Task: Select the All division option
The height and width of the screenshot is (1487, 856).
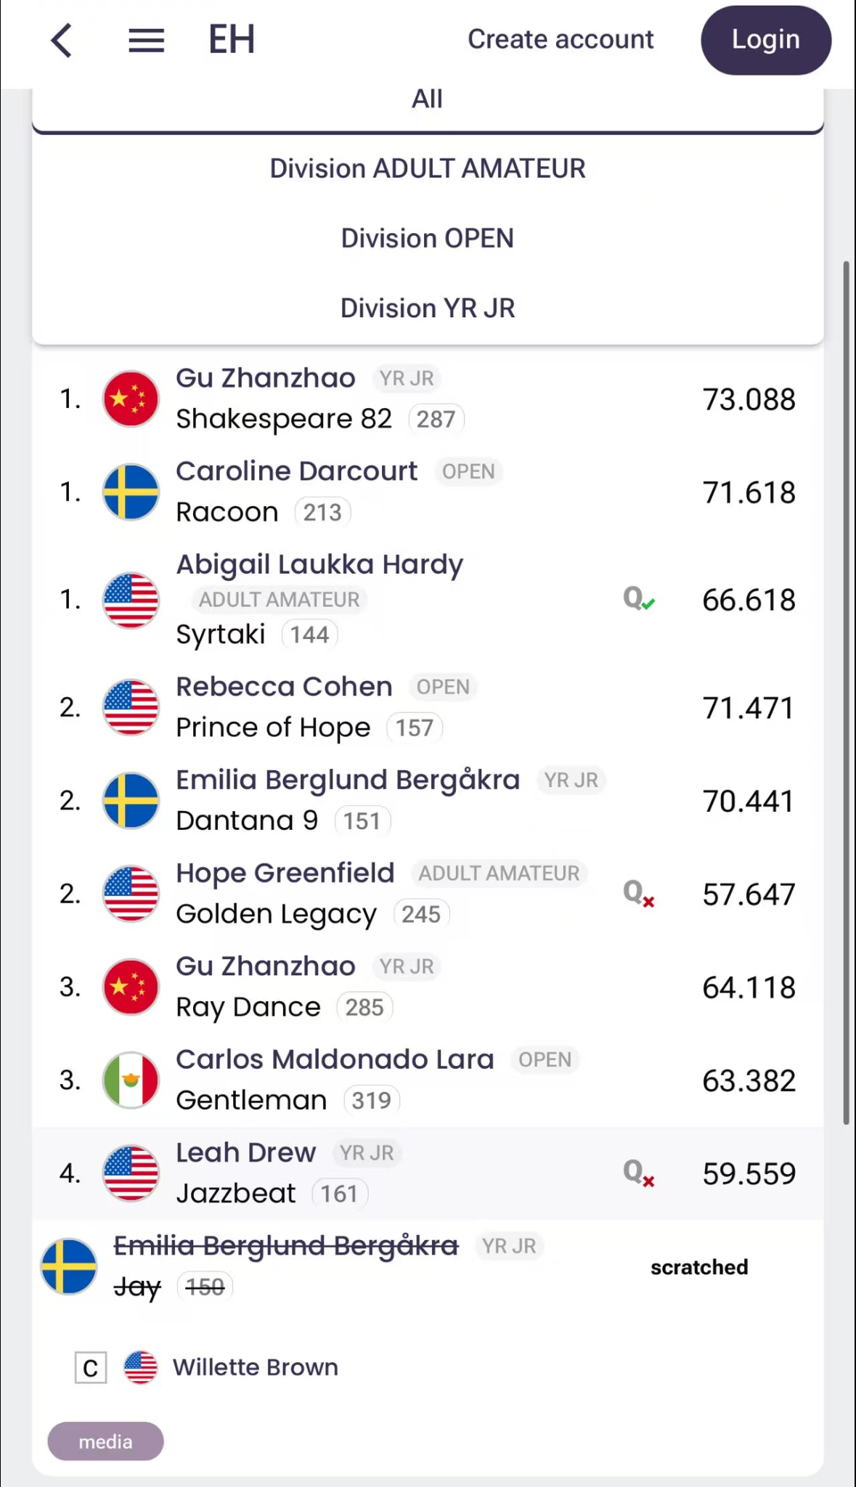Action: [428, 99]
